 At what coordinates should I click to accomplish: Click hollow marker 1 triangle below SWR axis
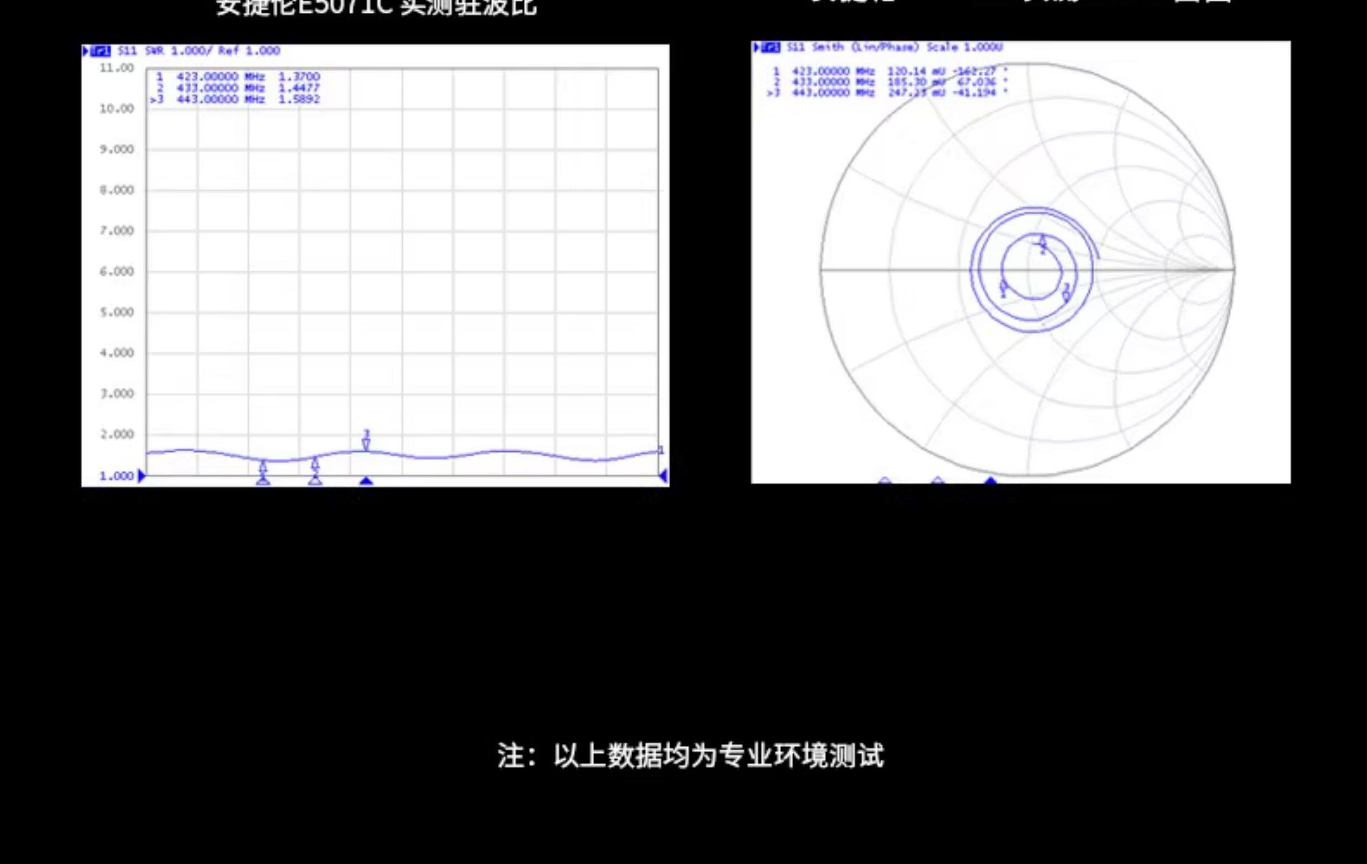[x=263, y=482]
